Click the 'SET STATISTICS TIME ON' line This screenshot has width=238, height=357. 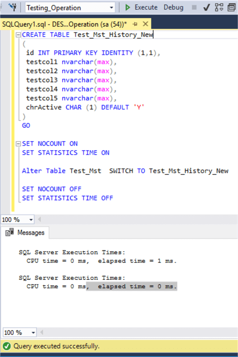coord(66,153)
